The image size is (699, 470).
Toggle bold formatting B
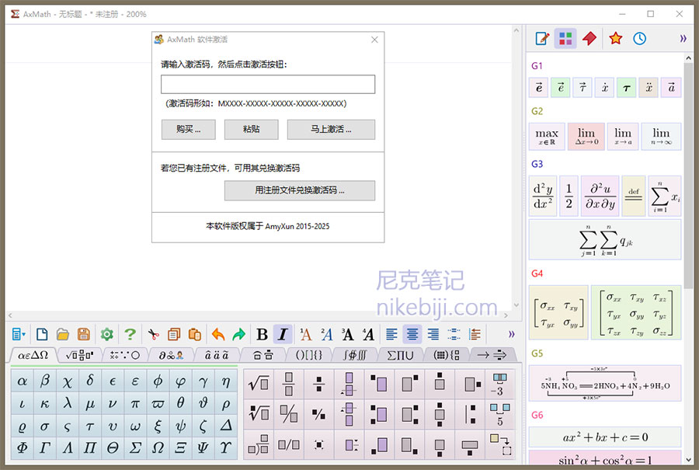tap(263, 334)
